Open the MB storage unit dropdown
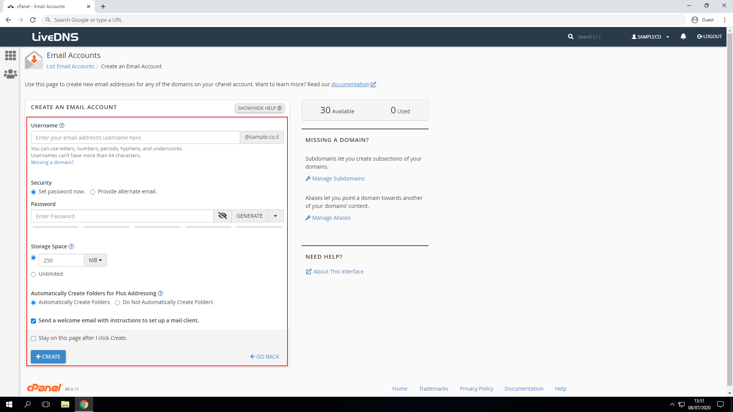The width and height of the screenshot is (733, 412). 95,260
